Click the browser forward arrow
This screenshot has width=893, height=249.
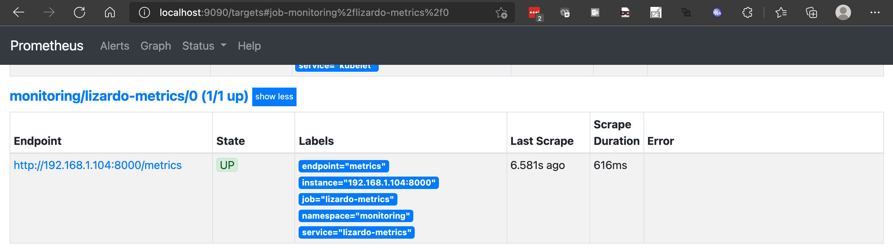(x=49, y=12)
